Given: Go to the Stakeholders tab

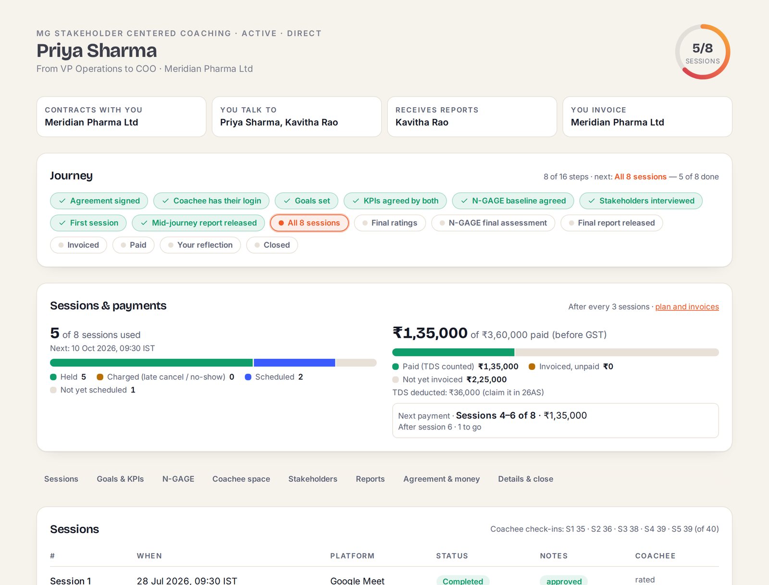Looking at the screenshot, I should (313, 479).
